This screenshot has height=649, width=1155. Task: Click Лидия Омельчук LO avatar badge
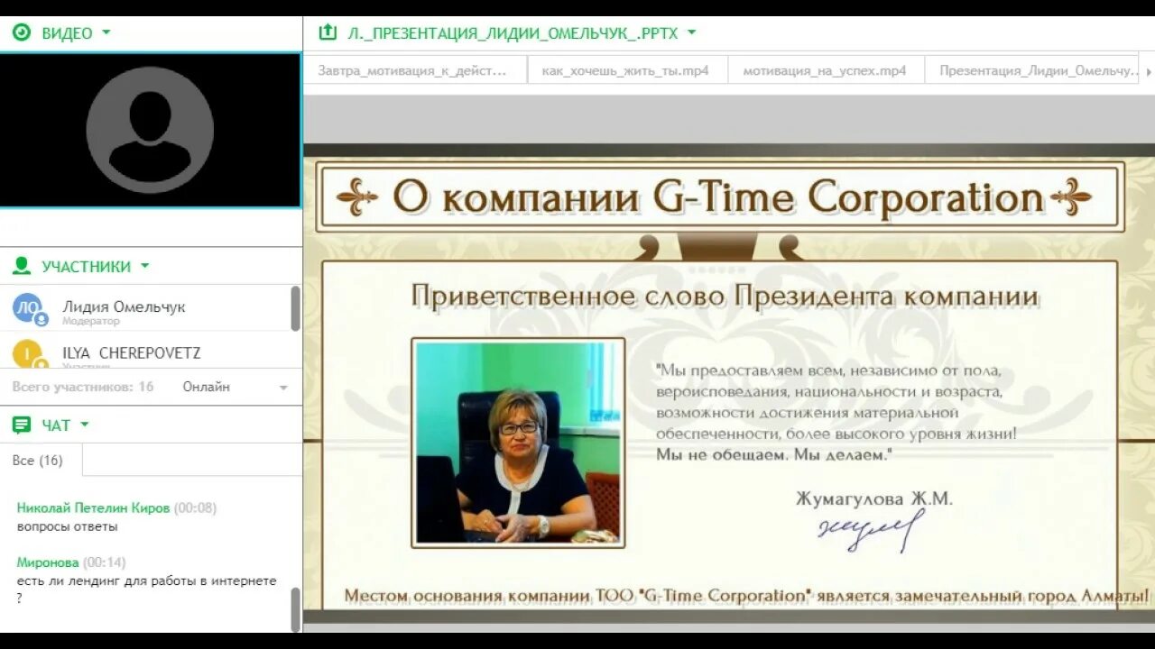pos(28,308)
